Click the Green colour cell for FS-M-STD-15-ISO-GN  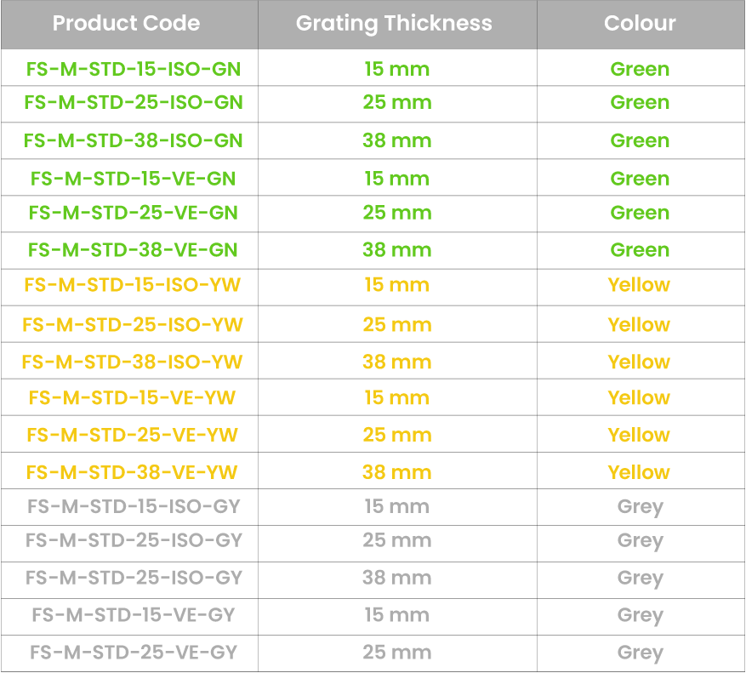(x=640, y=69)
